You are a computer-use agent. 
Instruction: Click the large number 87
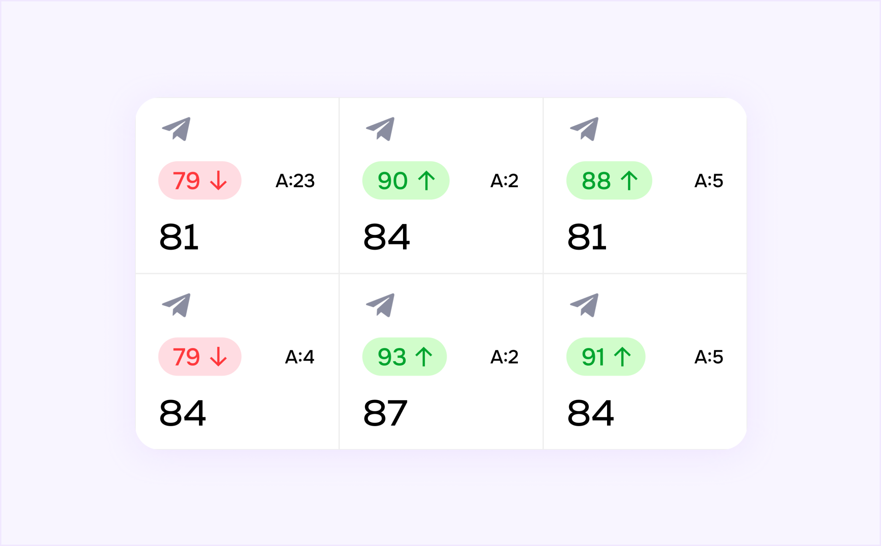[385, 413]
